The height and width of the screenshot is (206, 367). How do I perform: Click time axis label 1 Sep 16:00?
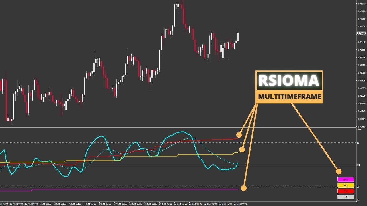(45, 204)
